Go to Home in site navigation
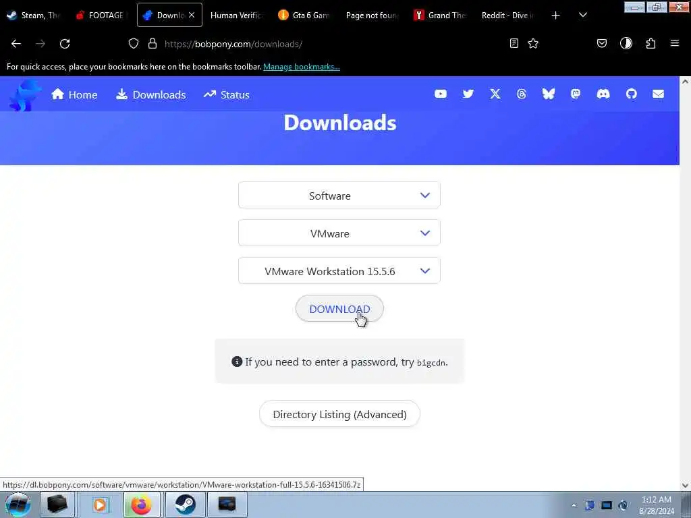 tap(74, 94)
